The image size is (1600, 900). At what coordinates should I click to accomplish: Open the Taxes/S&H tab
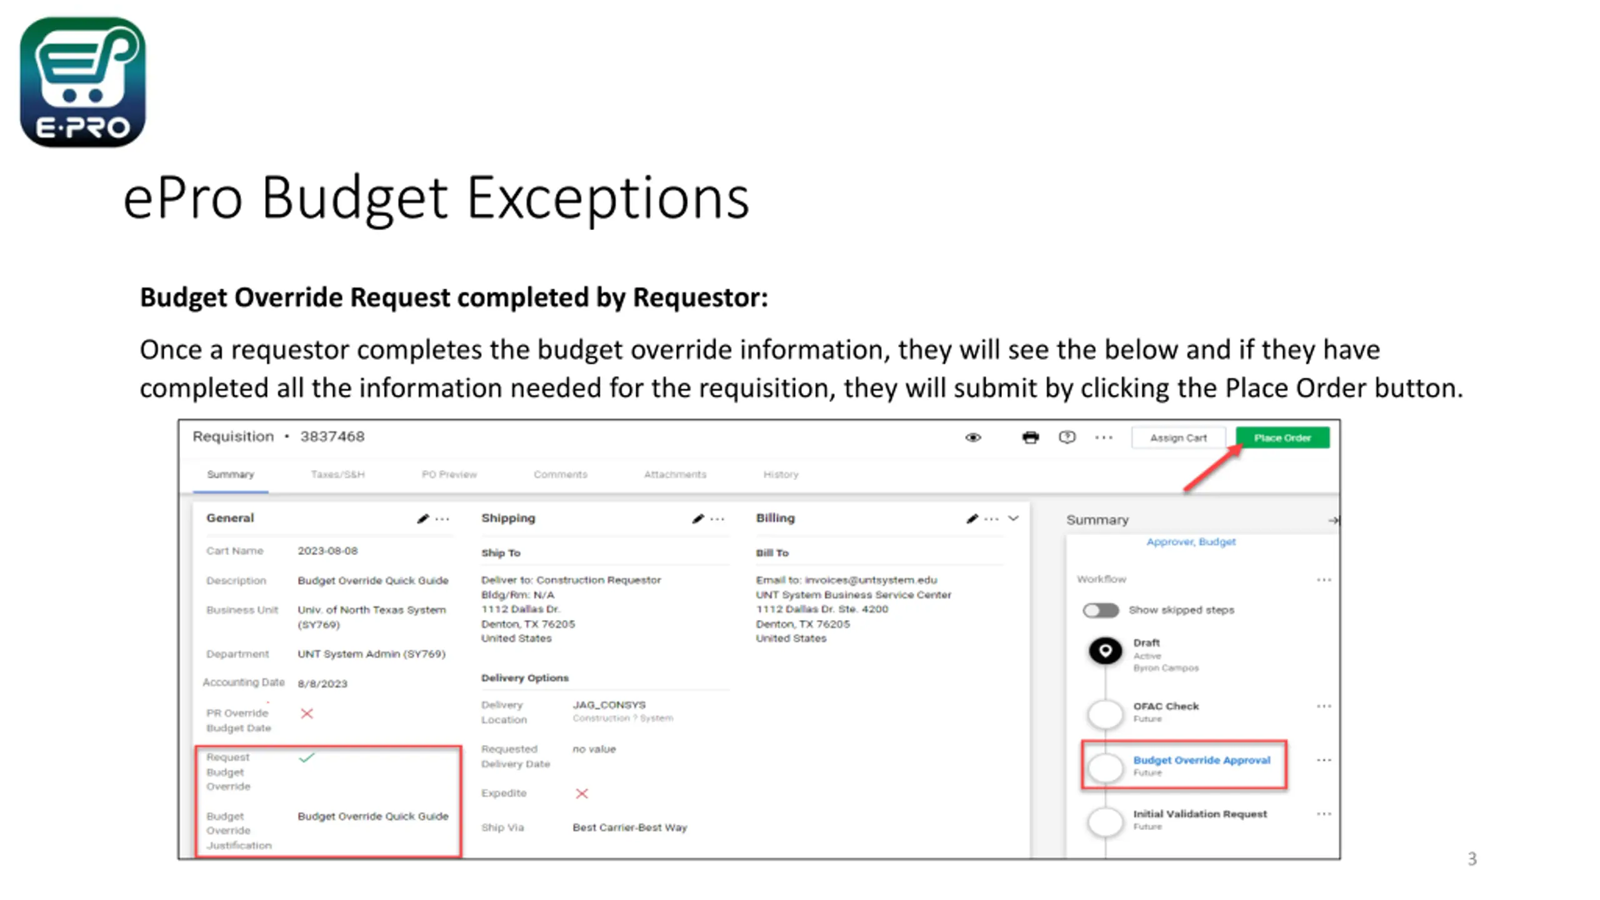pyautogui.click(x=337, y=474)
